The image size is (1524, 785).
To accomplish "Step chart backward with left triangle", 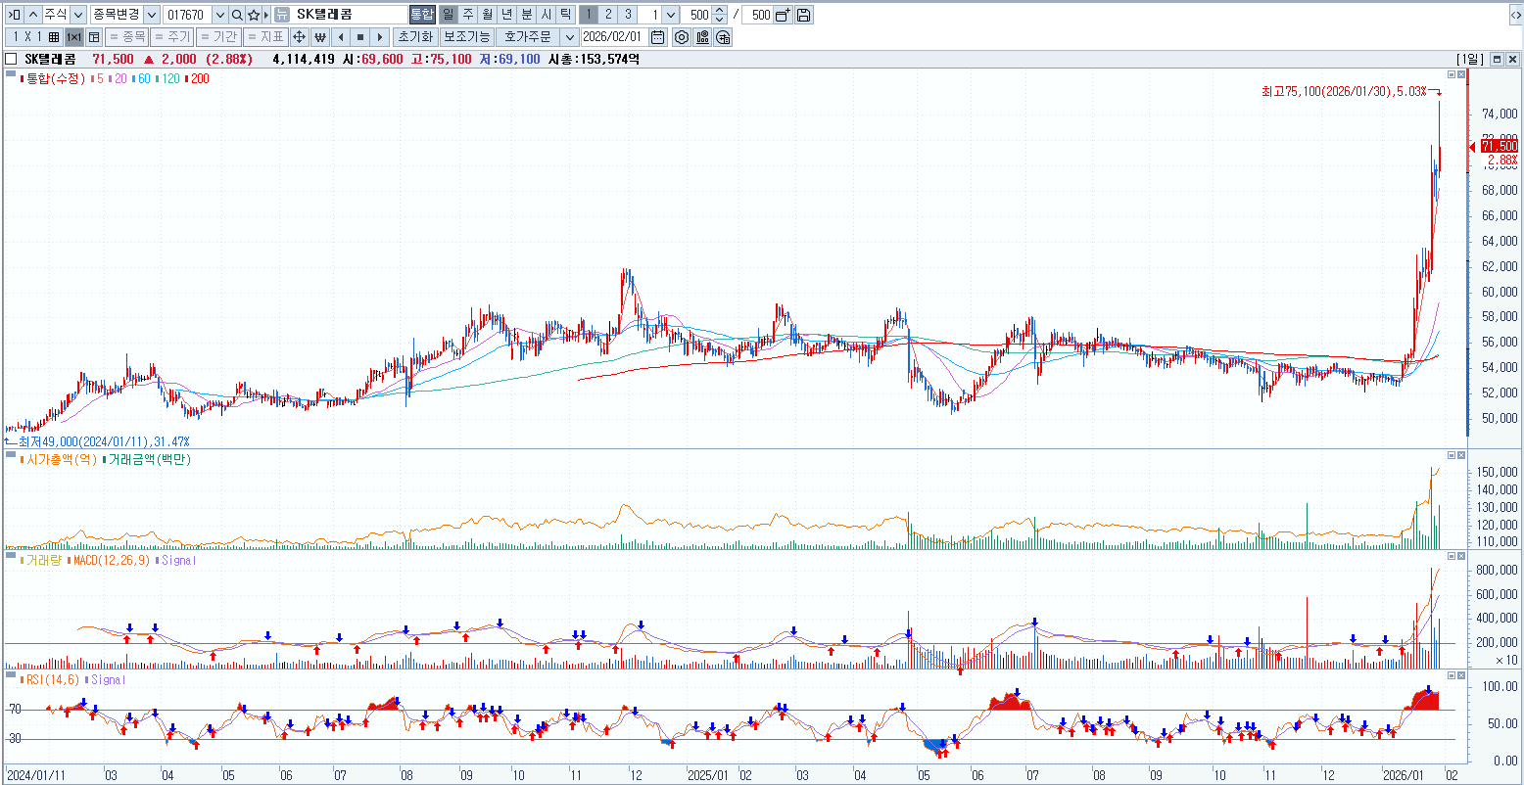I will coord(340,37).
